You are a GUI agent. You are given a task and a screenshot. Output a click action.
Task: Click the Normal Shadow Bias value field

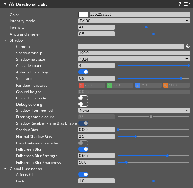pos(97,136)
